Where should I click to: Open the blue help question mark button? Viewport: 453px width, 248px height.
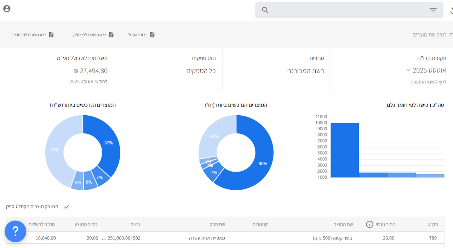pyautogui.click(x=15, y=231)
